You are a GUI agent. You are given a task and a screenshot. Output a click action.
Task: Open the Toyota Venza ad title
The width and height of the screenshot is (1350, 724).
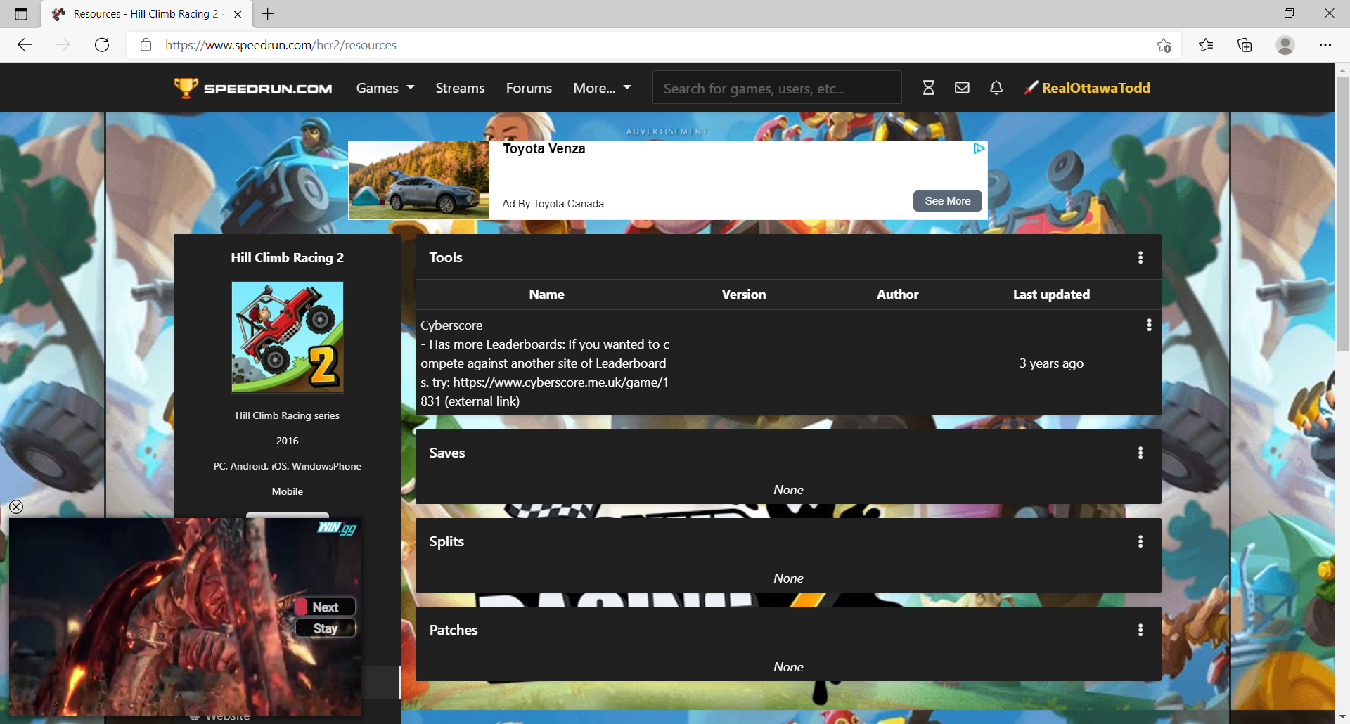click(x=544, y=148)
